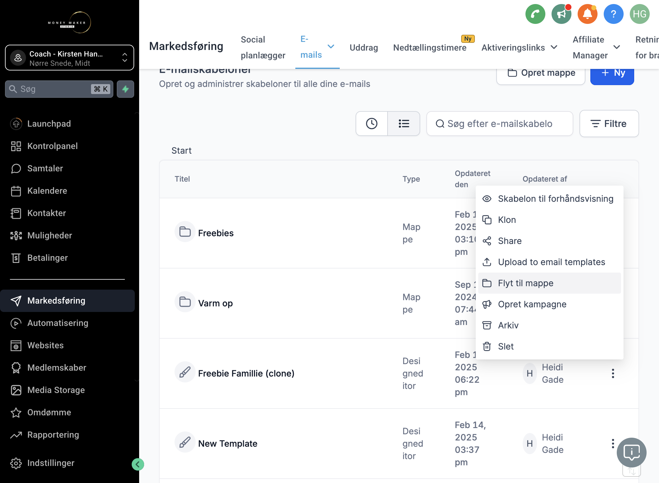
Task: Choose Skabelon til forhåndsvisning from menu
Action: click(x=549, y=199)
